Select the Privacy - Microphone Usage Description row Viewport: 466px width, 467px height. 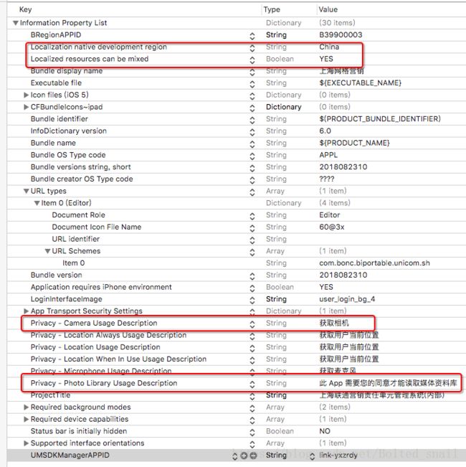click(x=237, y=371)
